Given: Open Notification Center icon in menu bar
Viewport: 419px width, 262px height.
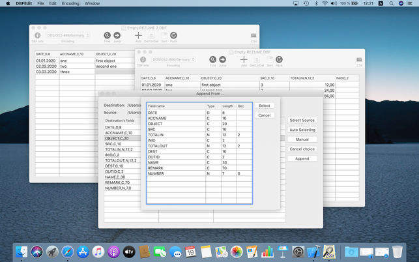Looking at the screenshot, I should pos(409,3).
